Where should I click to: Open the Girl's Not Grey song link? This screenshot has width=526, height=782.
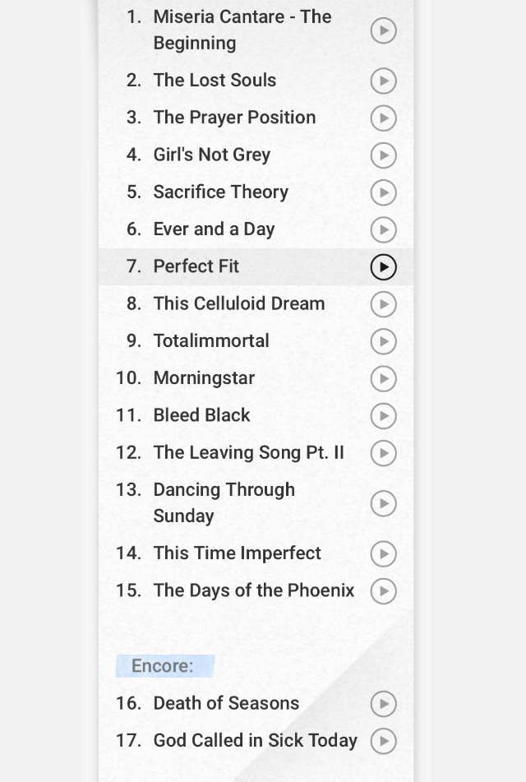tap(212, 155)
